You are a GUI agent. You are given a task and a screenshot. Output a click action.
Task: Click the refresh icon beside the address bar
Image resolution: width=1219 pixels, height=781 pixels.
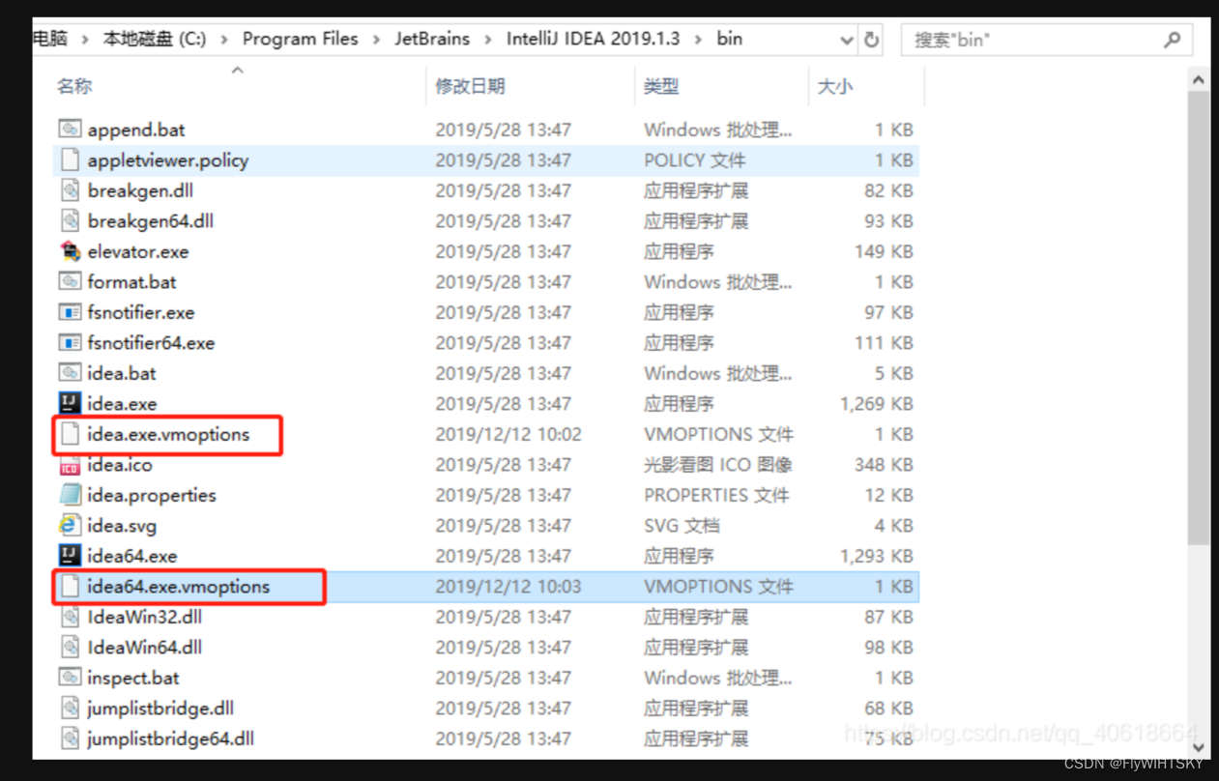[x=869, y=39]
